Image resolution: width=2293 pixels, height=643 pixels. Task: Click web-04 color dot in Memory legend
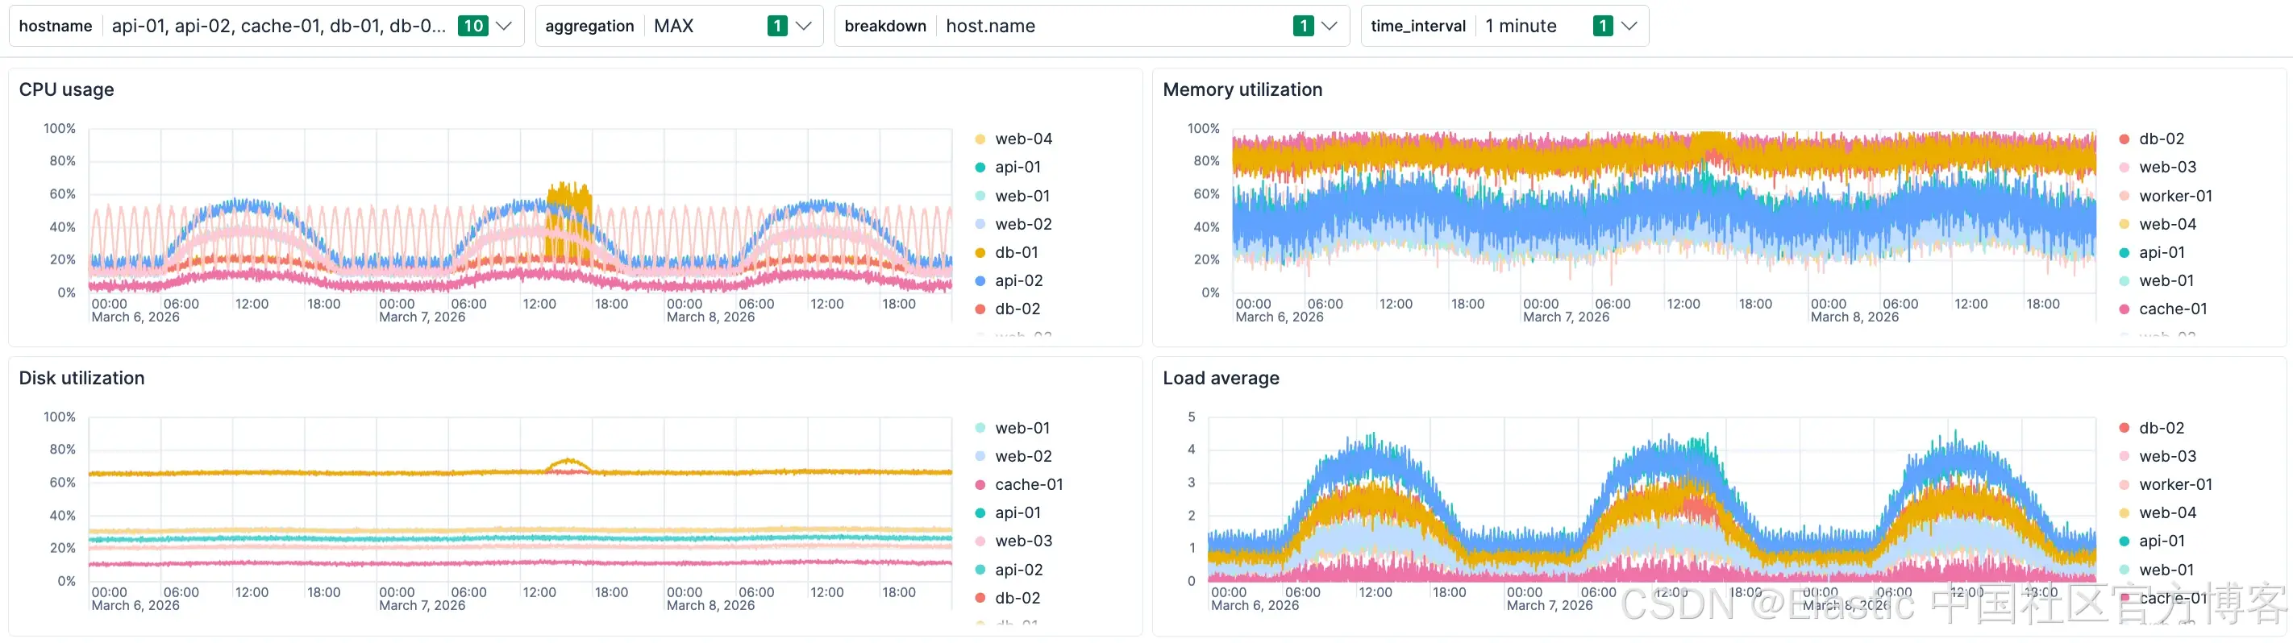click(2124, 224)
